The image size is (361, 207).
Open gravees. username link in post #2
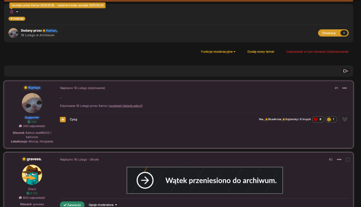click(34, 159)
